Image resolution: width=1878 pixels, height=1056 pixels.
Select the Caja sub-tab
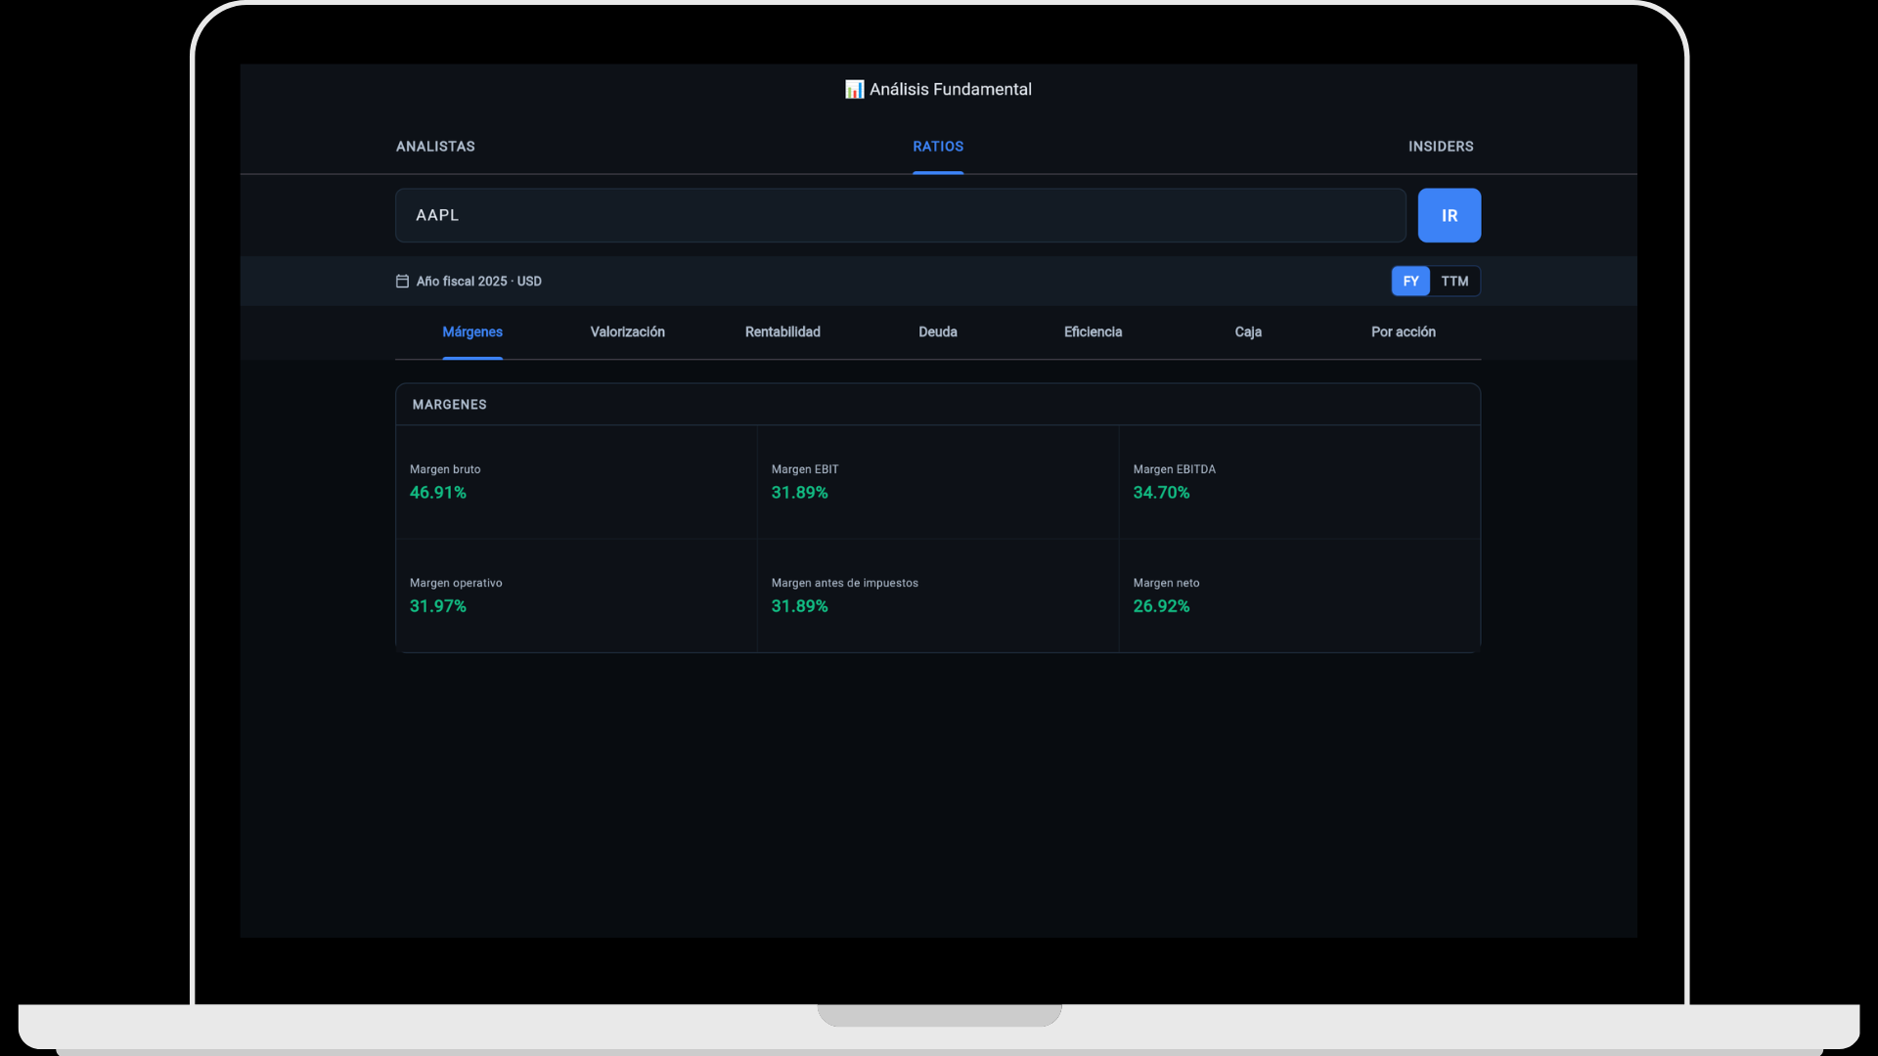point(1248,332)
